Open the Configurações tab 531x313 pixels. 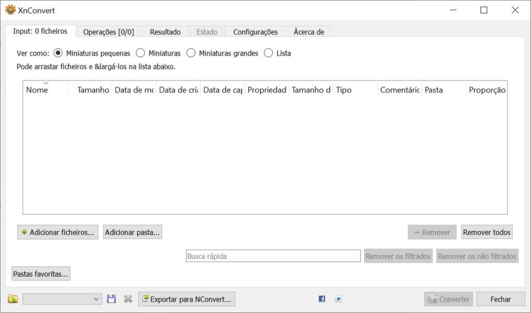coord(255,32)
